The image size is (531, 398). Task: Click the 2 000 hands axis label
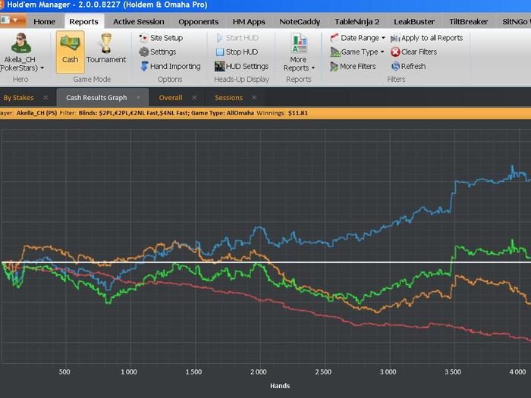click(x=259, y=372)
